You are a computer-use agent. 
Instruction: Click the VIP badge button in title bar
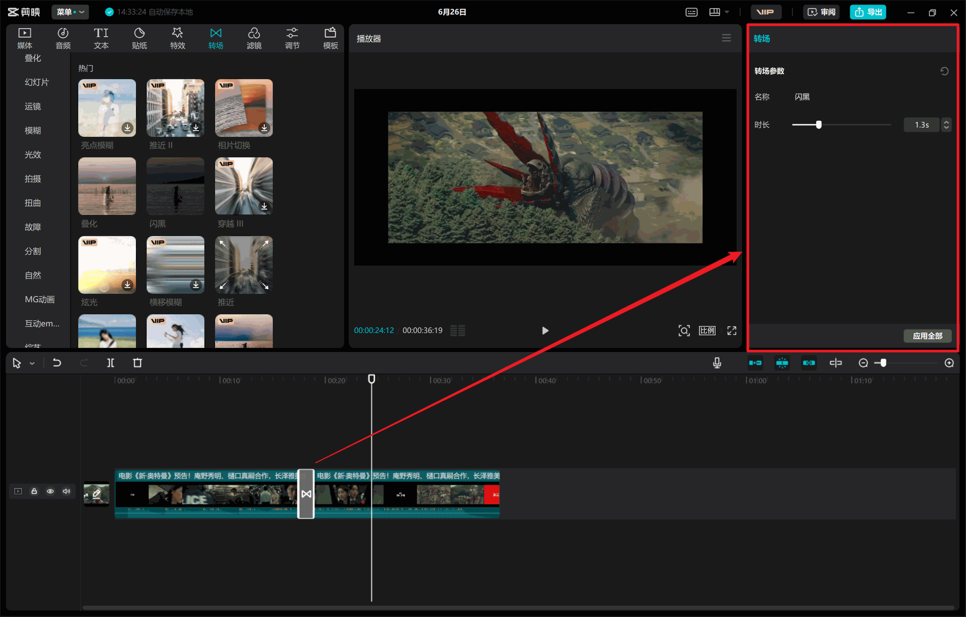pos(765,12)
